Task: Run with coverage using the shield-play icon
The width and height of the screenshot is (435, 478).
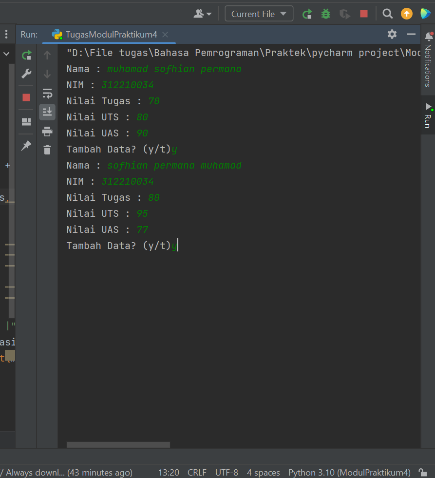Action: [344, 14]
